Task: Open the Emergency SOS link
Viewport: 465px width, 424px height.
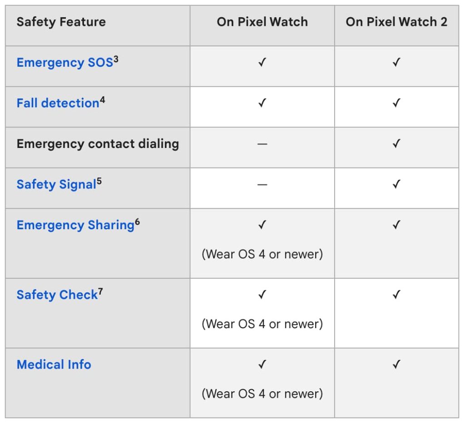Action: coord(64,63)
